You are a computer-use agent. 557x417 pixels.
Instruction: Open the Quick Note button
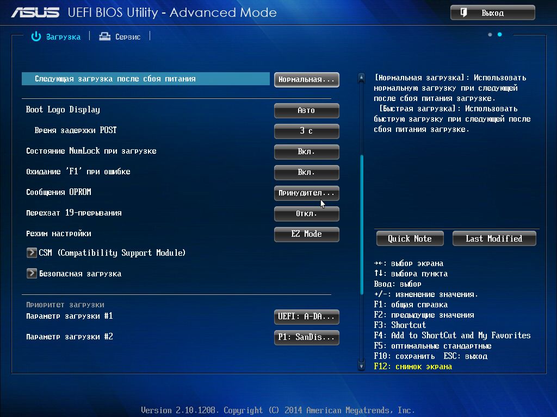(410, 239)
